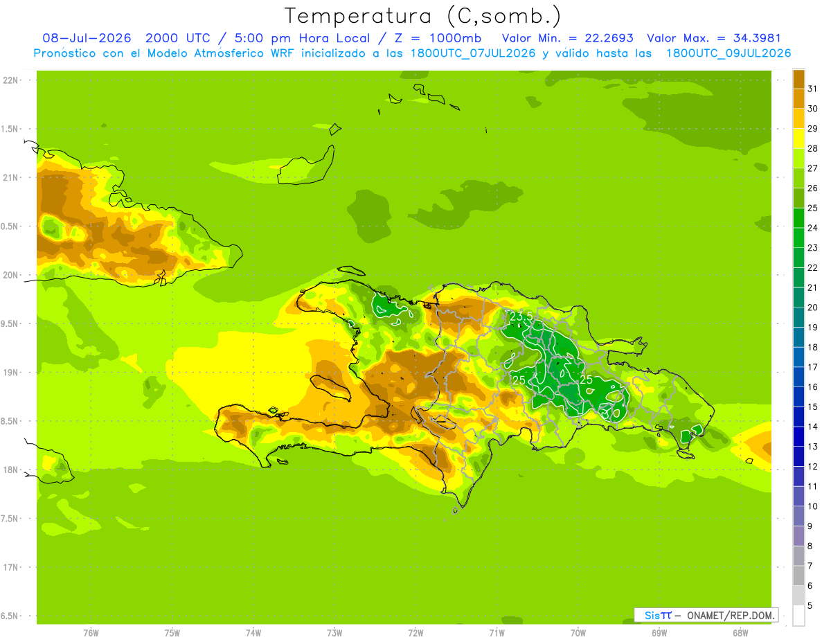Click the "20N" latitude axis label
This screenshot has height=642, width=831.
[10, 275]
